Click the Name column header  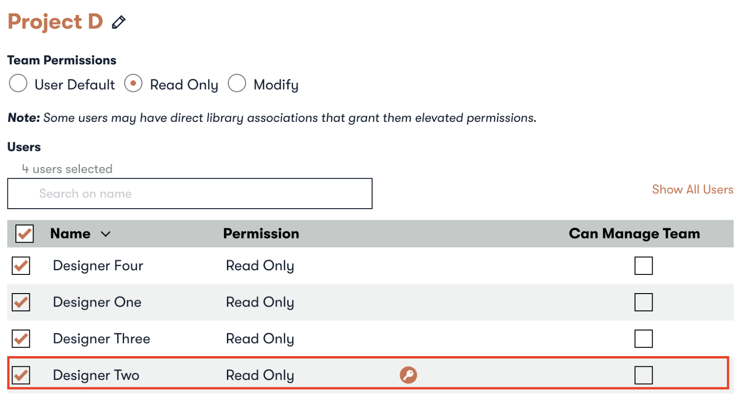70,233
